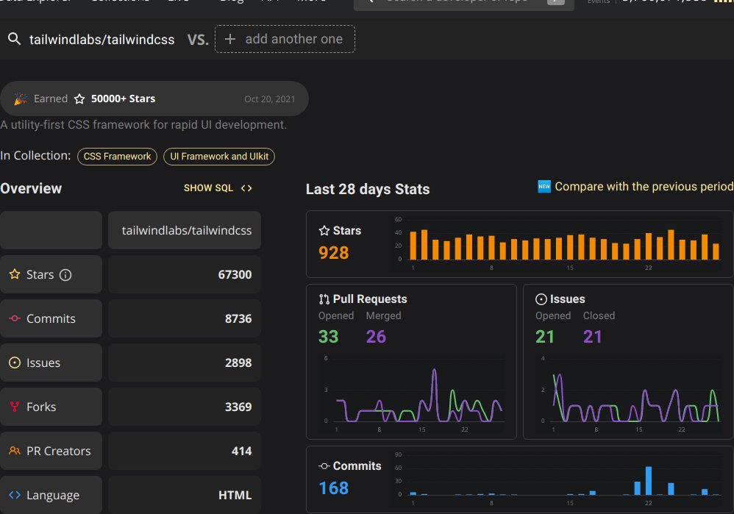734x514 pixels.
Task: Click the star icon next to 50000+ Stars
Action: pyautogui.click(x=79, y=99)
